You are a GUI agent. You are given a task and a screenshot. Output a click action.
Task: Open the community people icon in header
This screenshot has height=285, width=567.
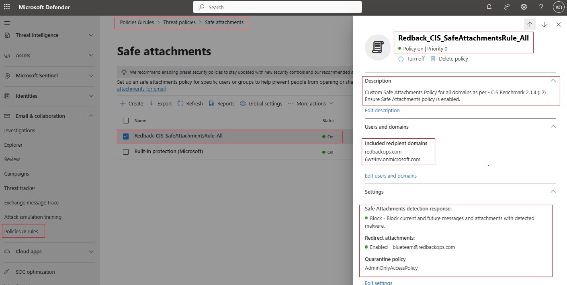507,7
